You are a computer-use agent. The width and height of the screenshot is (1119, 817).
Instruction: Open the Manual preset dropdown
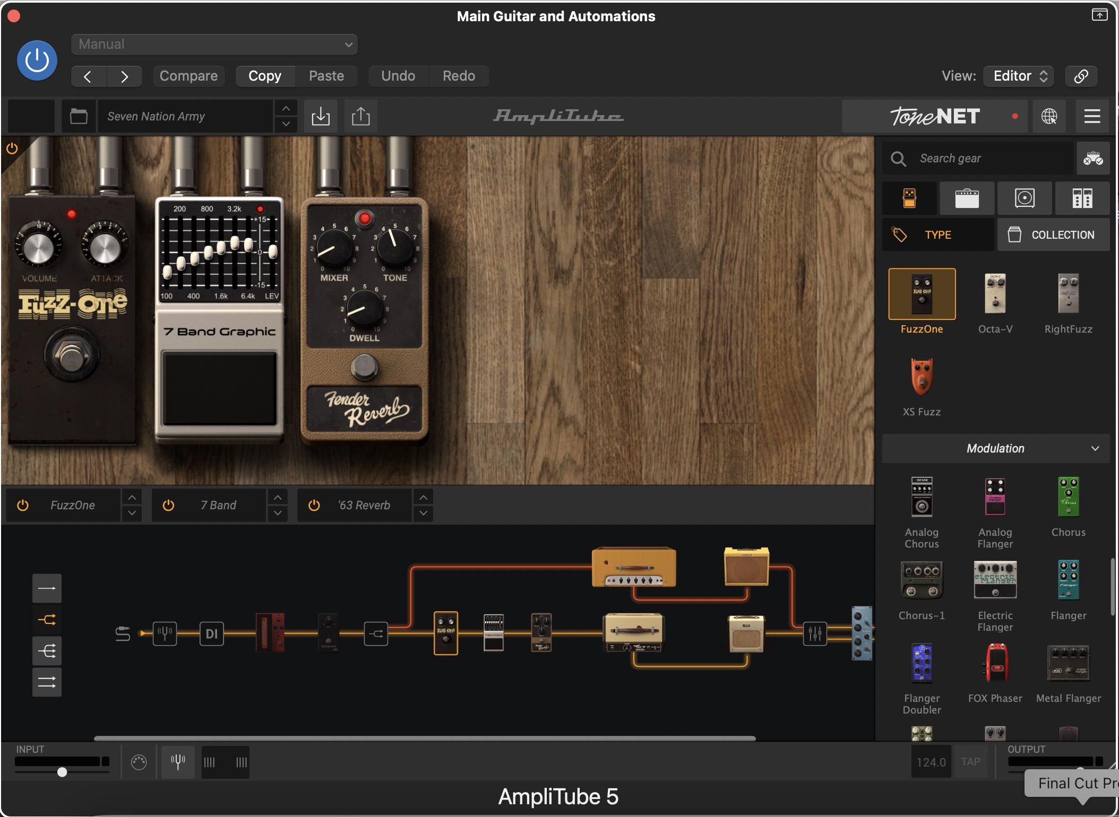click(x=214, y=45)
